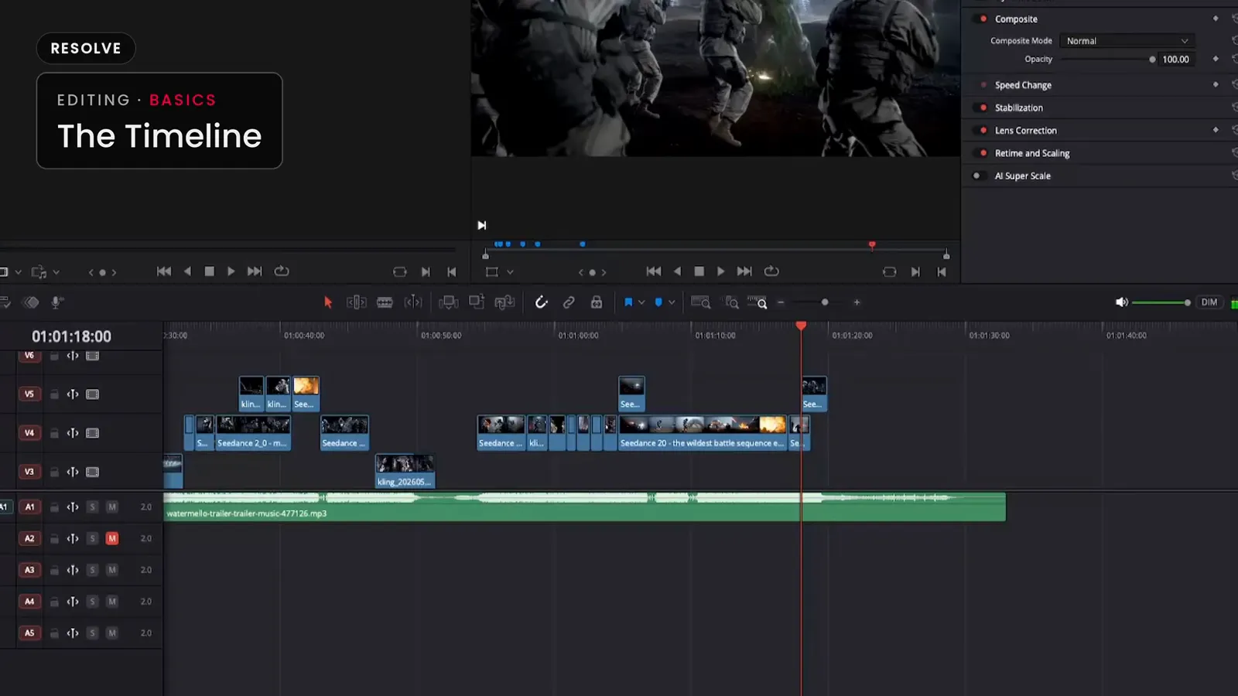
Task: Select the watermello trailer music audio clip
Action: [584, 507]
